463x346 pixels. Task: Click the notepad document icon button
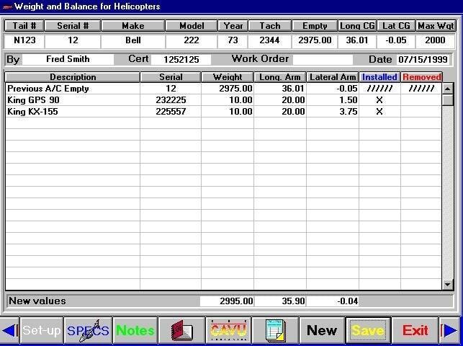[x=274, y=331]
